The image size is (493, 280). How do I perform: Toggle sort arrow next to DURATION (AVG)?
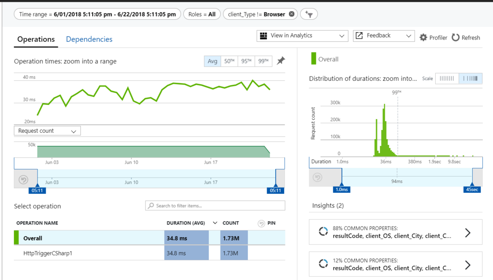click(x=215, y=223)
